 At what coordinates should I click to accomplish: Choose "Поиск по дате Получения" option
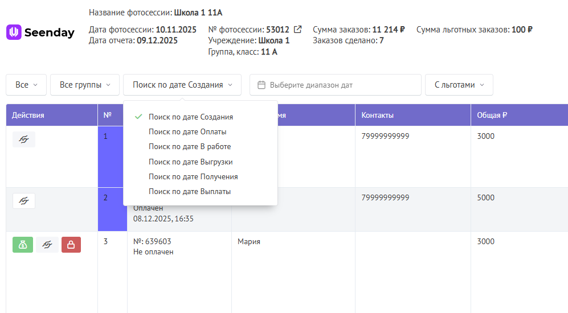(193, 176)
